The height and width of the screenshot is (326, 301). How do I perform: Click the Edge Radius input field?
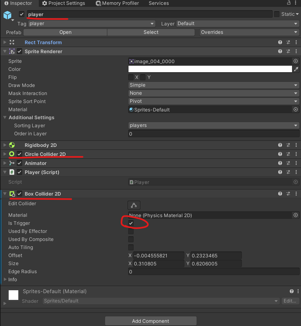point(214,272)
